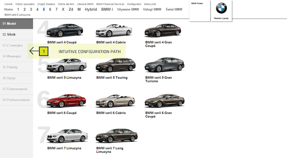Choose the beige 6 Series Cabrio image
This screenshot has width=287, height=158.
pyautogui.click(x=115, y=100)
